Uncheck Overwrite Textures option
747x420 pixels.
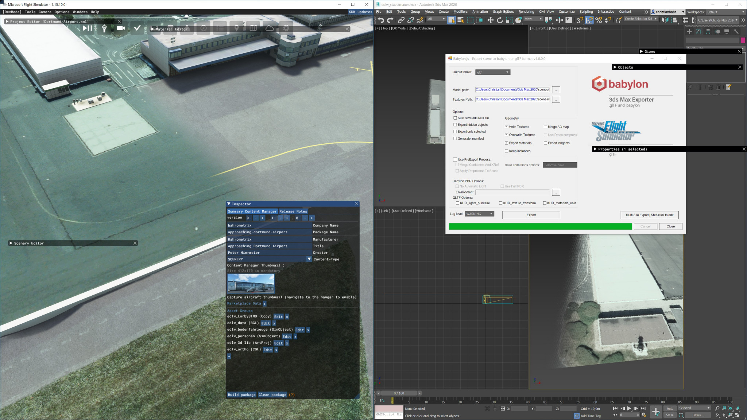(x=507, y=135)
